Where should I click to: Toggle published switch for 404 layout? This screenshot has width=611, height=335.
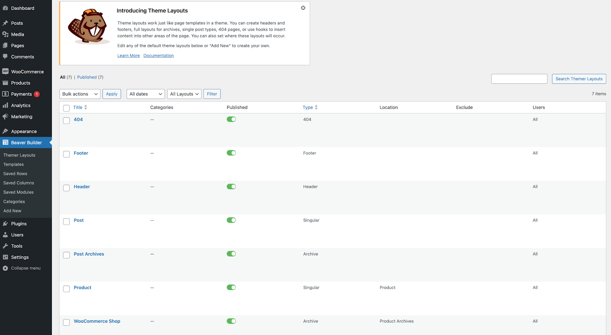point(231,119)
